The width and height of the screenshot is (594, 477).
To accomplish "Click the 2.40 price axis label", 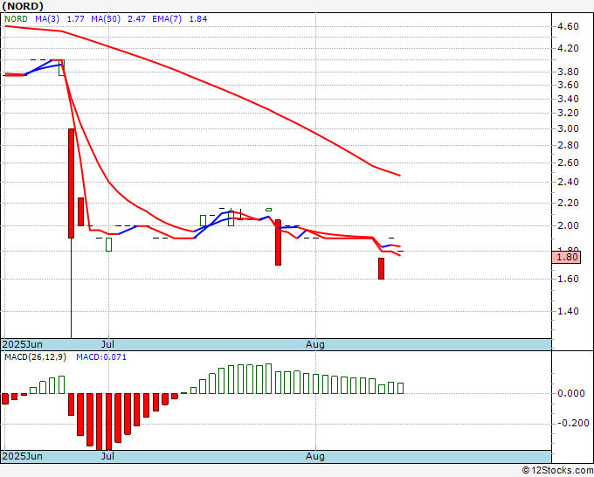I will 569,182.
